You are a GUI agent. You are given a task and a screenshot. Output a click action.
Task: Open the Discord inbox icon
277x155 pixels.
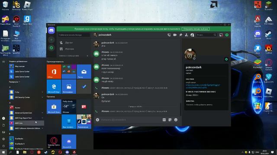pyautogui.click(x=221, y=35)
